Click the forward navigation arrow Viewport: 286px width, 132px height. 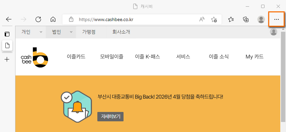tap(23, 19)
